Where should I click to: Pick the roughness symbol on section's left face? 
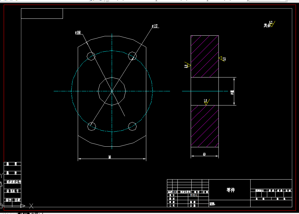click(x=187, y=65)
